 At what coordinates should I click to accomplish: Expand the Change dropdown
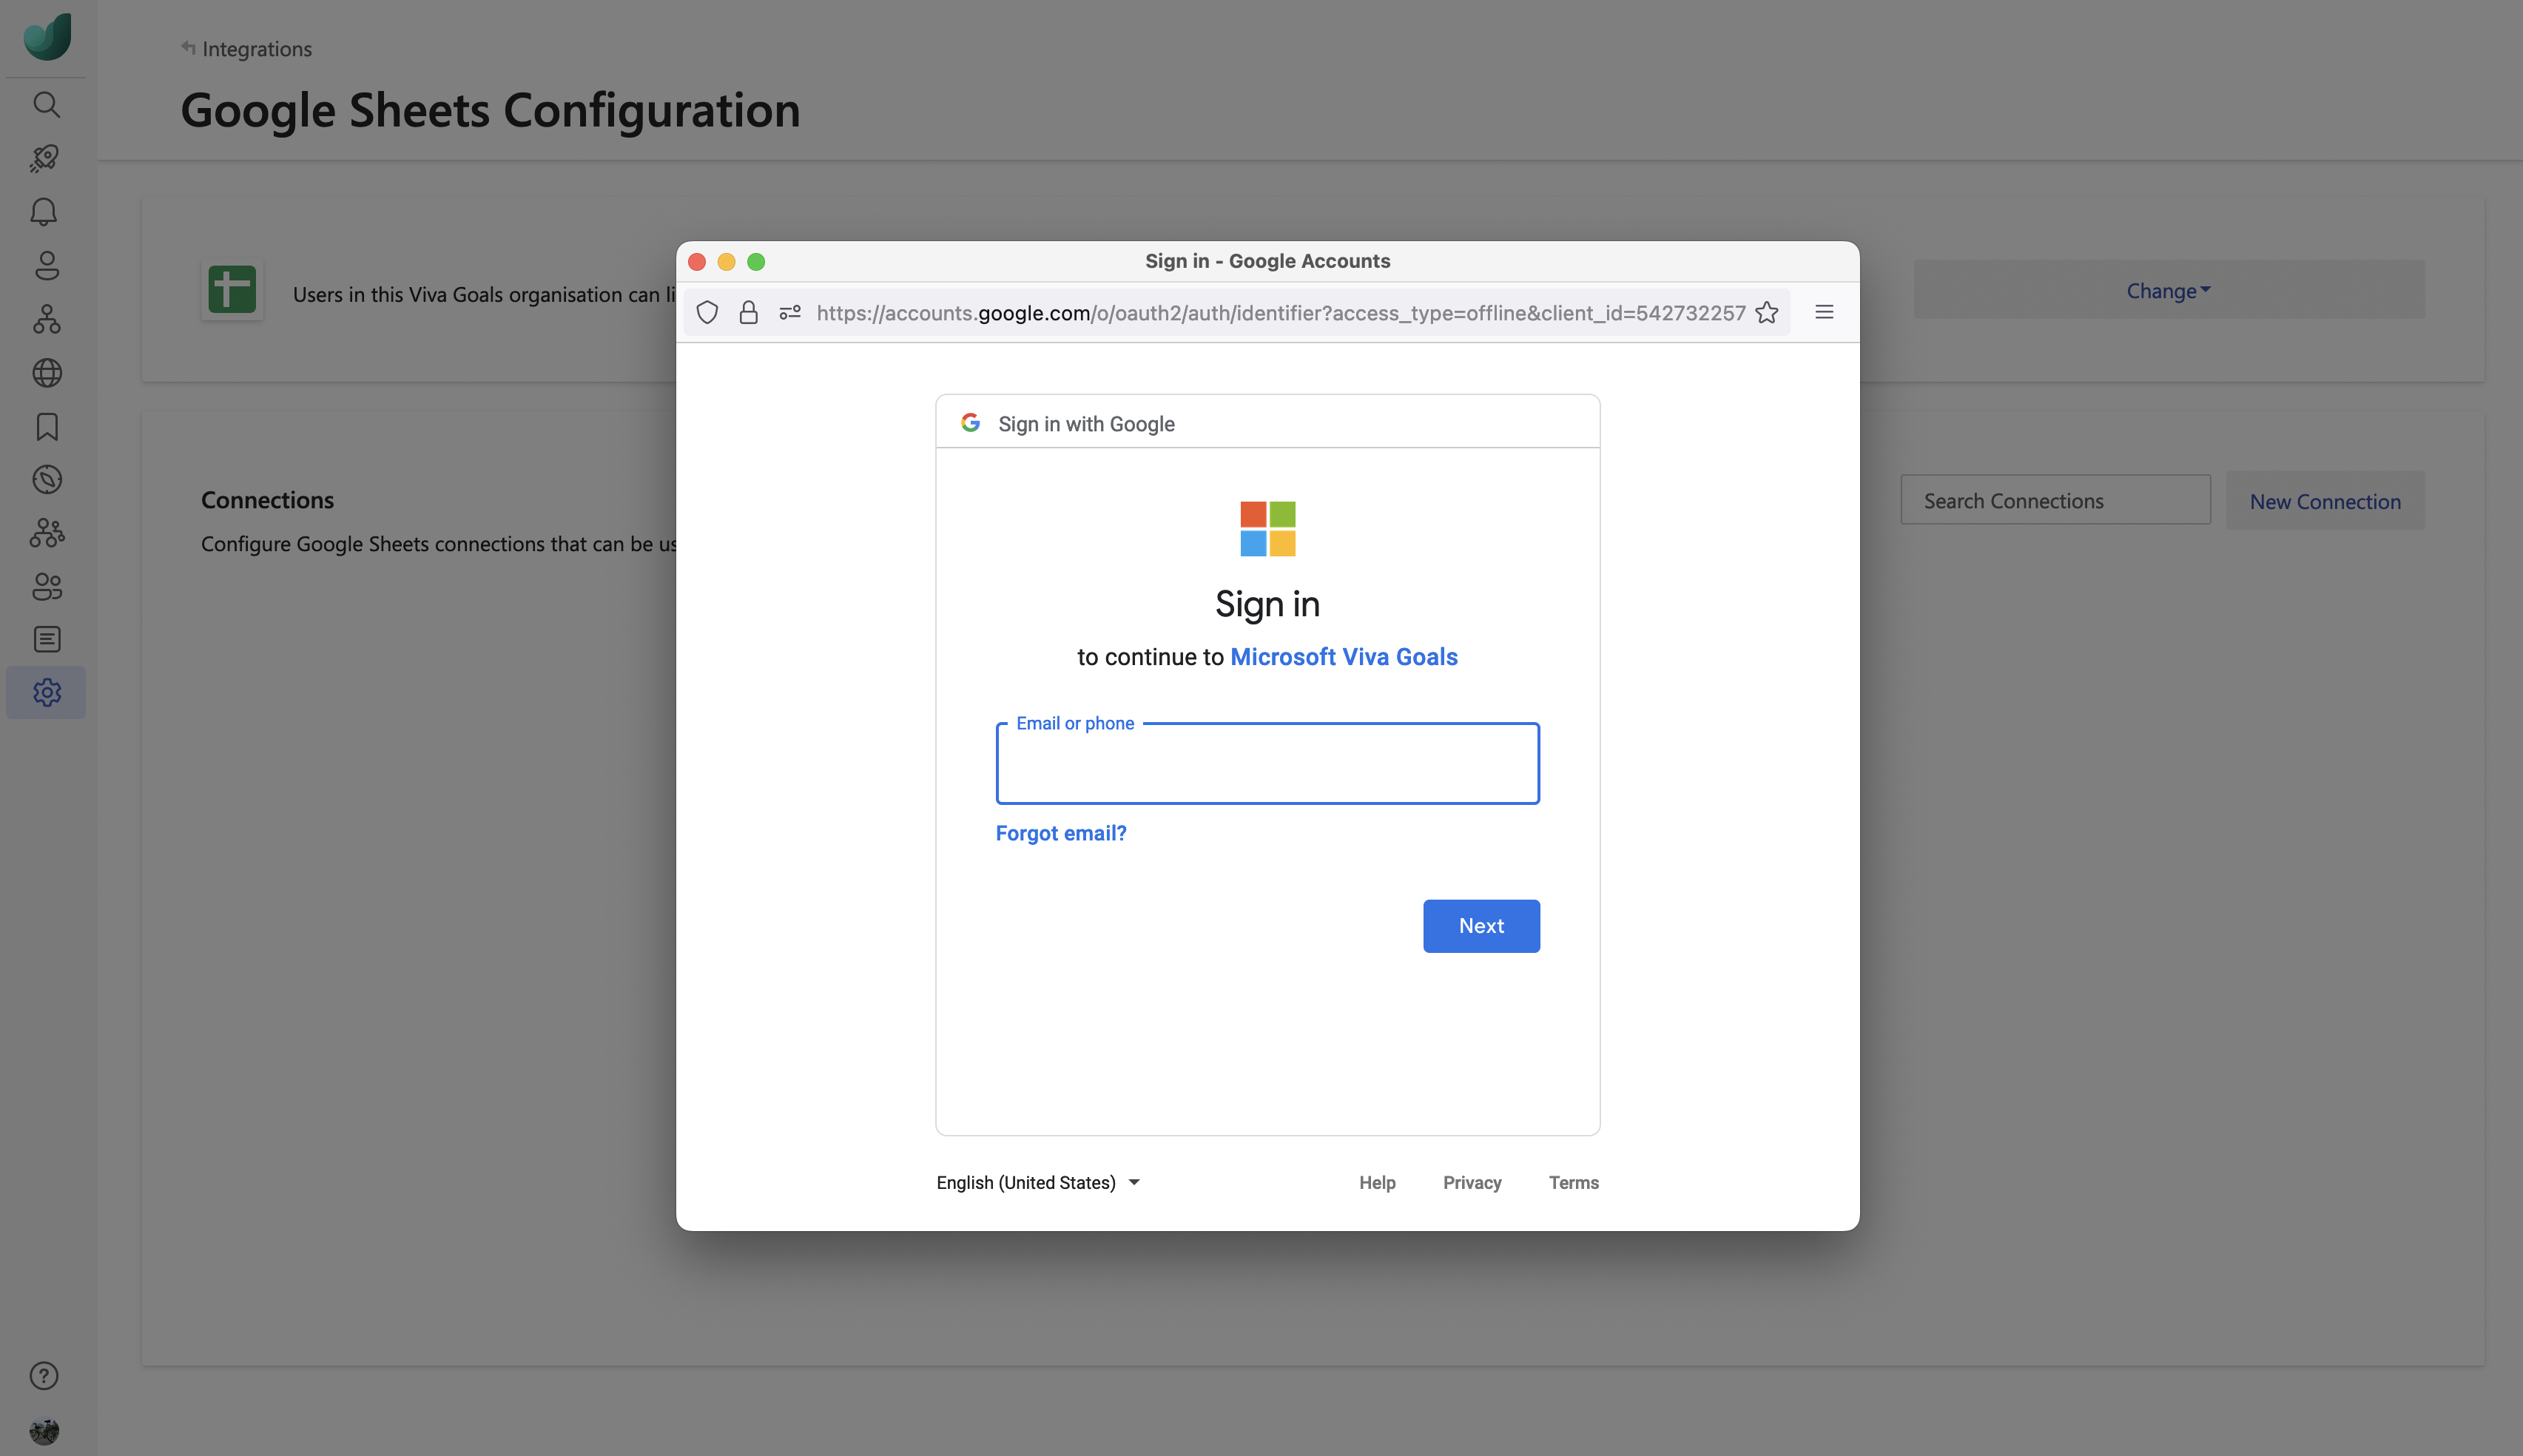coord(2167,290)
